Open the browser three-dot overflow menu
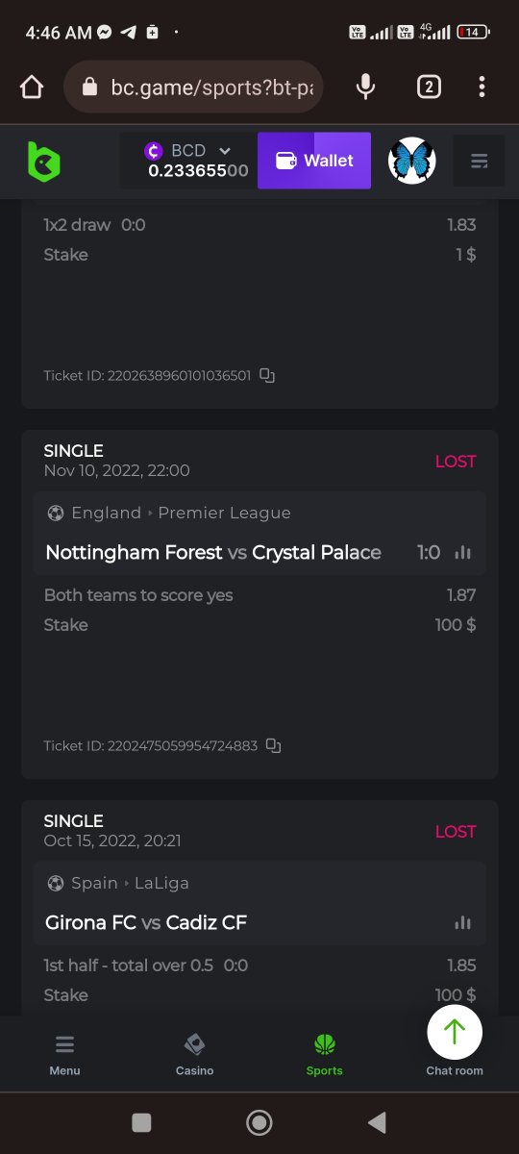Viewport: 519px width, 1154px height. pos(482,88)
